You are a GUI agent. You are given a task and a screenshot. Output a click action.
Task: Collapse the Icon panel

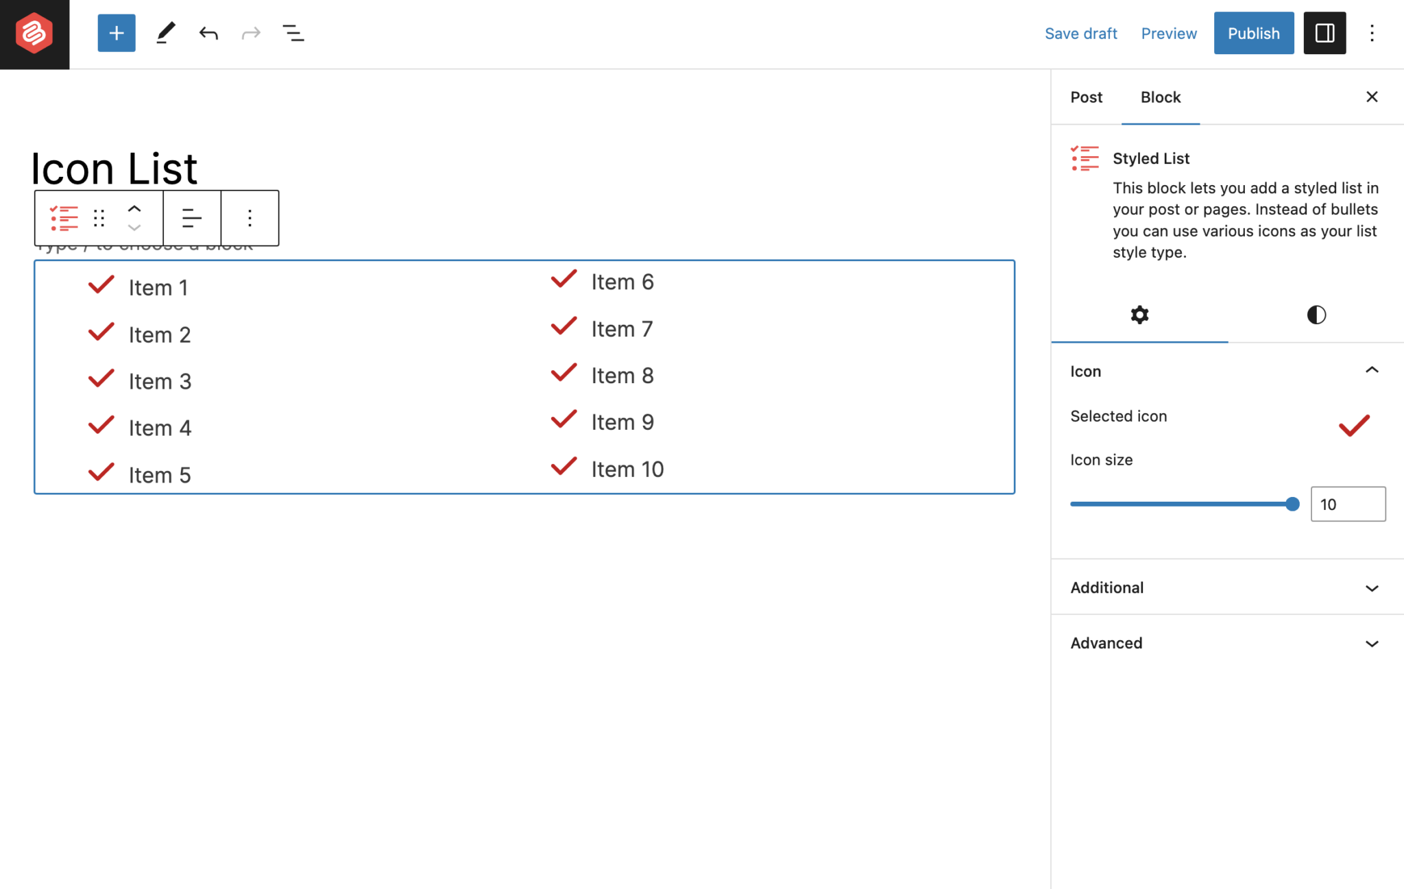tap(1371, 371)
